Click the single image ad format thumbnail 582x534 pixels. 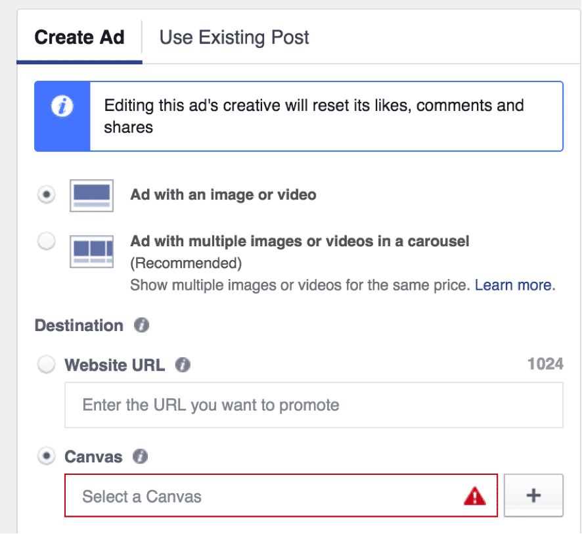point(92,196)
